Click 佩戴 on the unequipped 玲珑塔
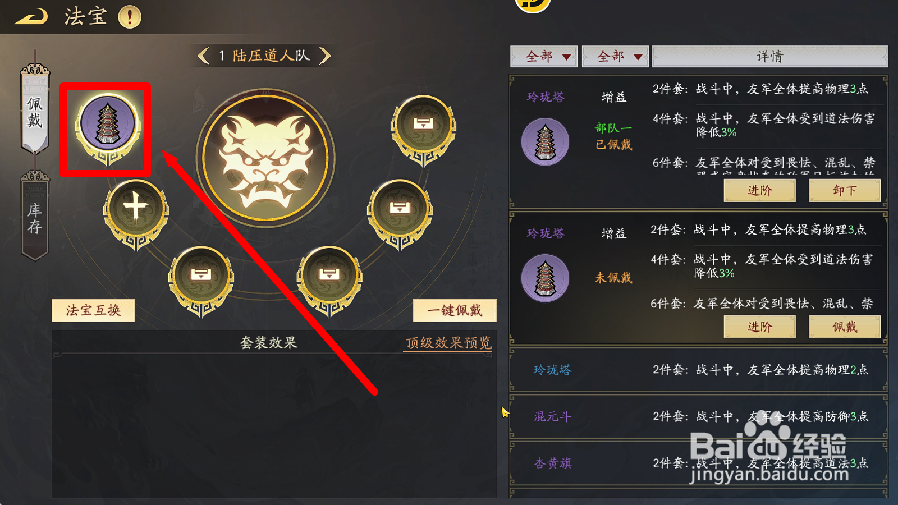 click(x=844, y=327)
